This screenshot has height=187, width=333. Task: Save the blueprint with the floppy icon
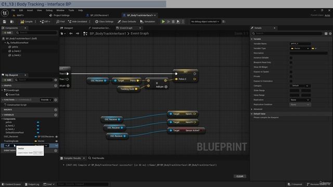5,22
